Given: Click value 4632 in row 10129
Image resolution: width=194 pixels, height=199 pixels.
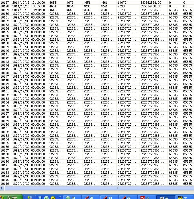Looking at the screenshot, I should (87, 10).
